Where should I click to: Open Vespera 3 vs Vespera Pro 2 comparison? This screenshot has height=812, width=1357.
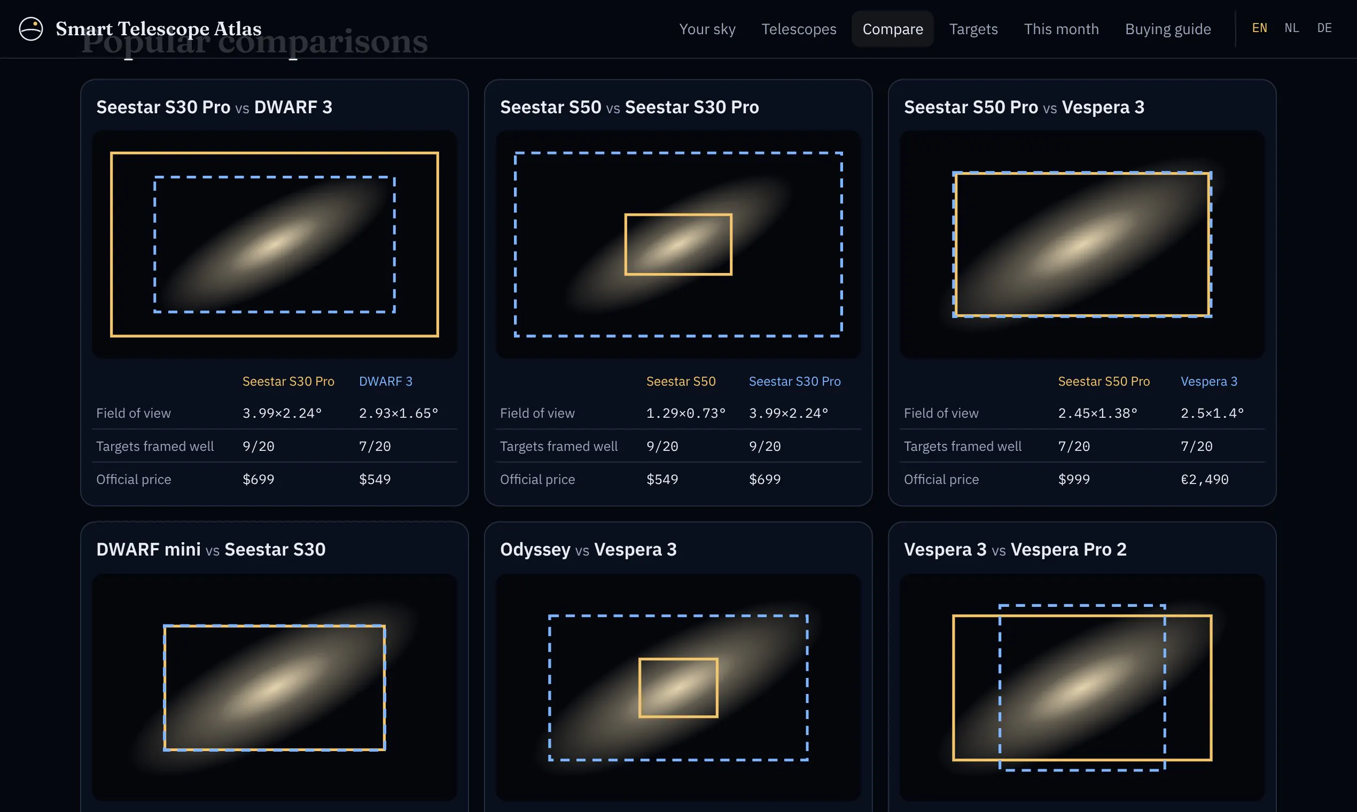[x=1015, y=549]
